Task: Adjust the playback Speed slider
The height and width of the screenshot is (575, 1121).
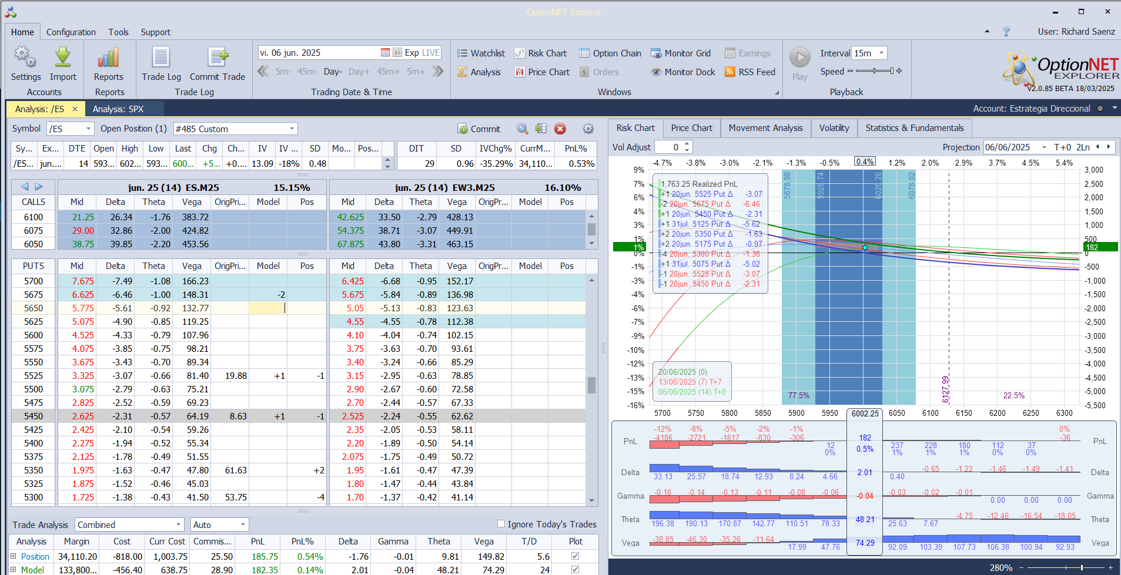Action: click(x=875, y=71)
